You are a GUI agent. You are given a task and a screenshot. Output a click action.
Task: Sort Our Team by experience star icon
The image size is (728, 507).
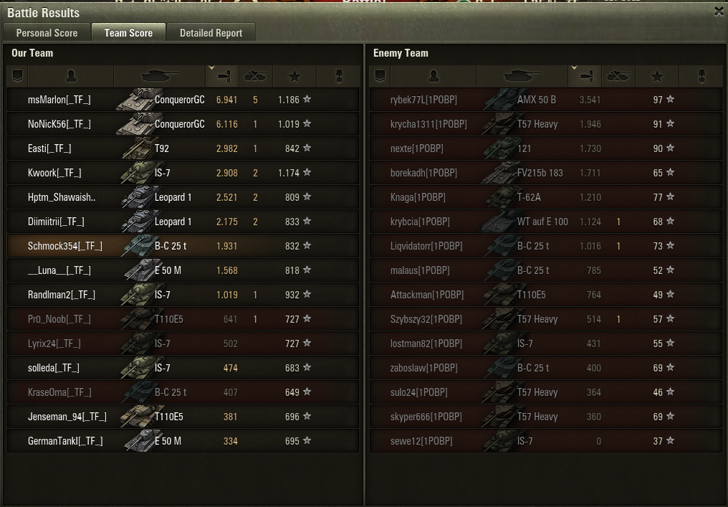pos(294,76)
